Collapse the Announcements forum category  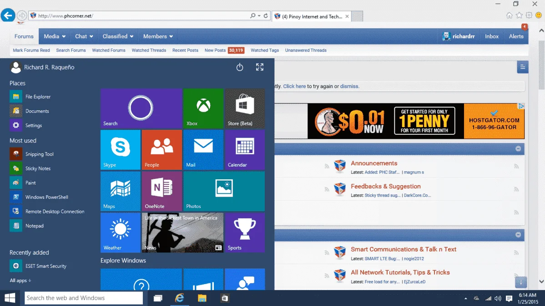click(x=518, y=148)
